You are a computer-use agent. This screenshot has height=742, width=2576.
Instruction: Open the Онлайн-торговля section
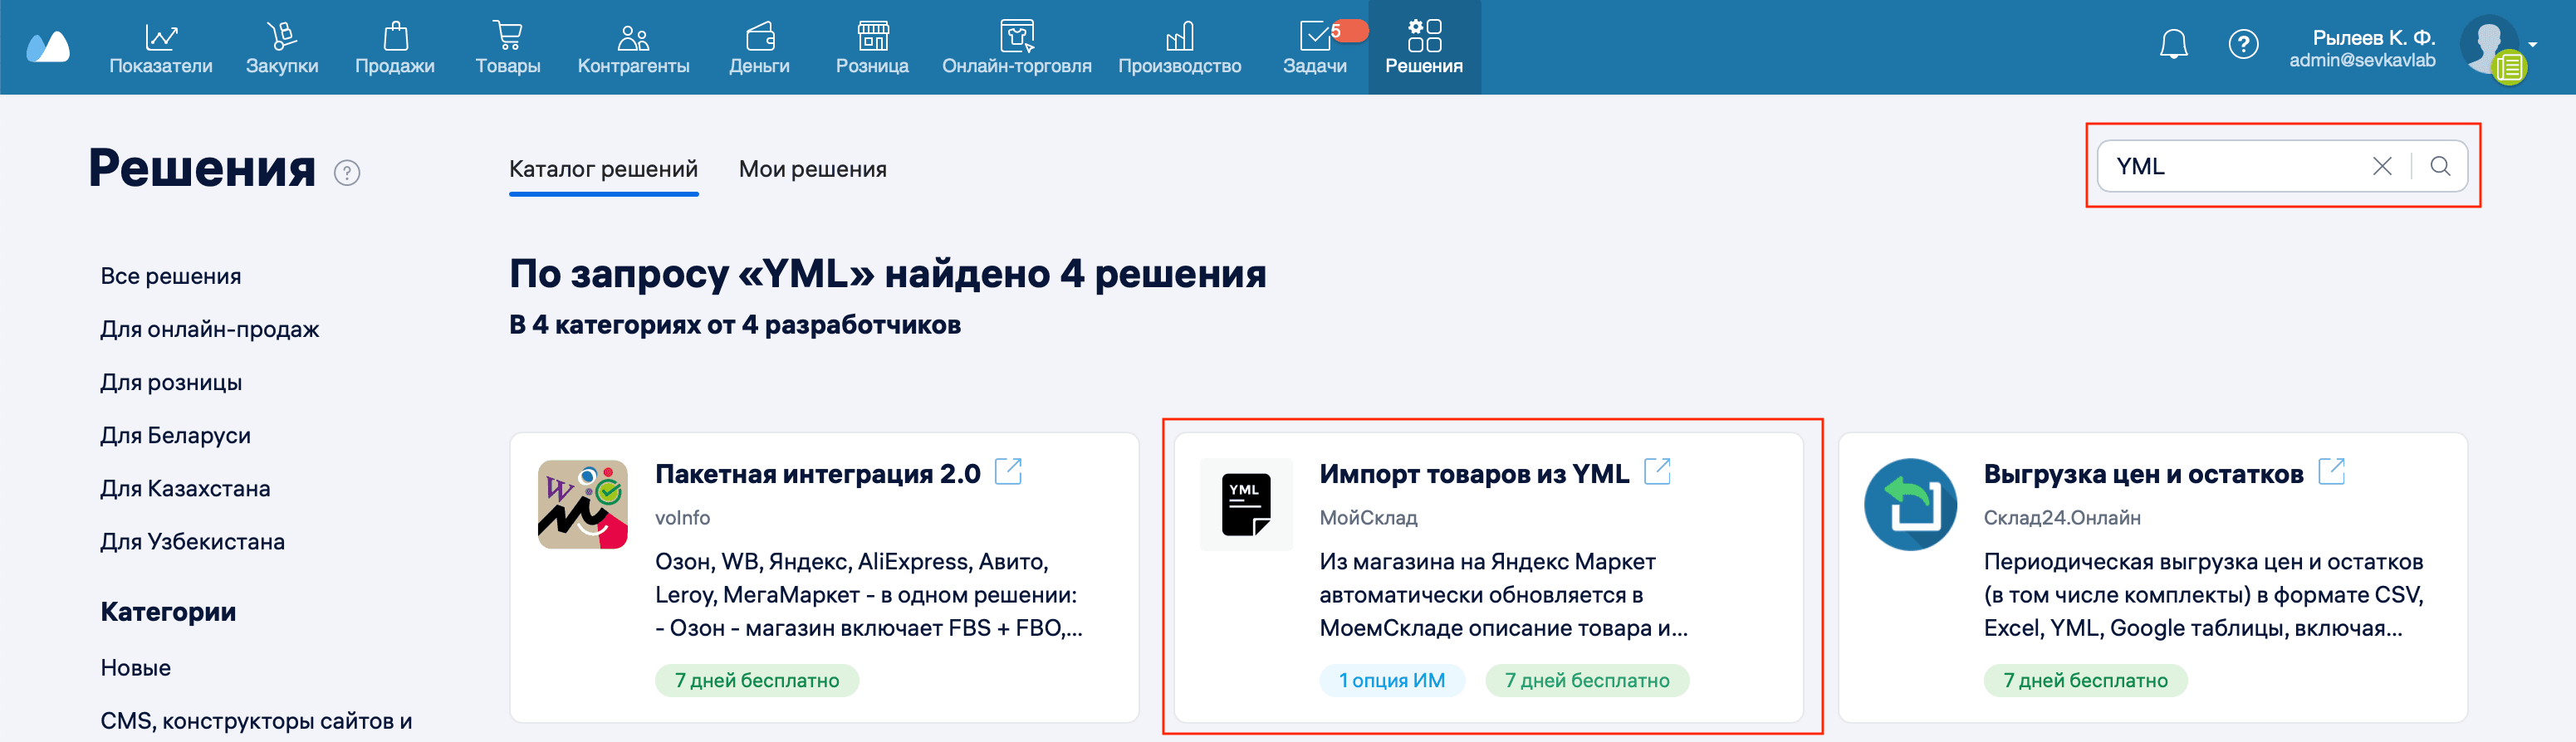(x=1017, y=48)
